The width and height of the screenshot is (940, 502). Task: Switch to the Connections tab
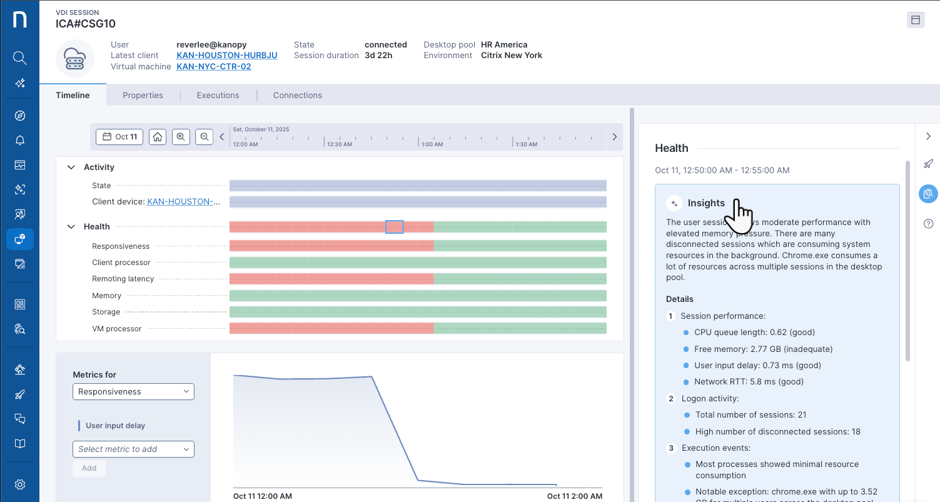297,96
